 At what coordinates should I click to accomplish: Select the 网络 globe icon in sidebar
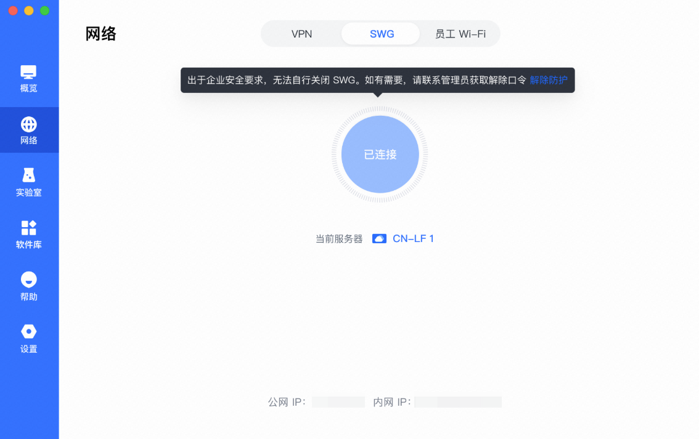[x=28, y=124]
